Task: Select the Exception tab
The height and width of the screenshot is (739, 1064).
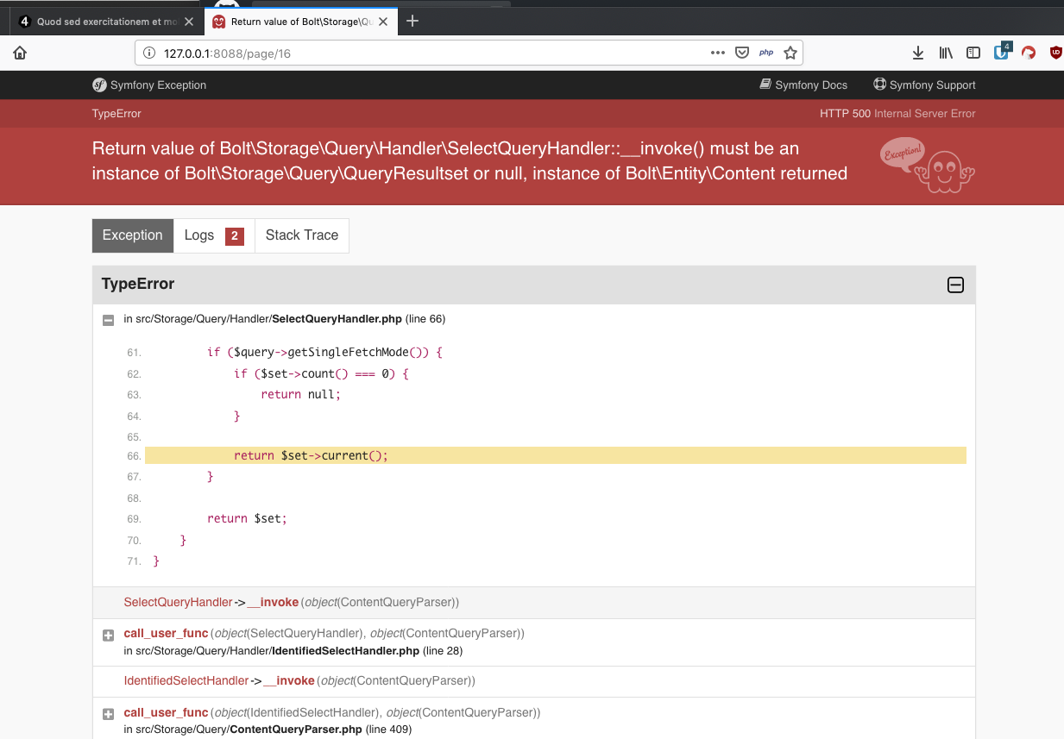Action: pyautogui.click(x=133, y=235)
